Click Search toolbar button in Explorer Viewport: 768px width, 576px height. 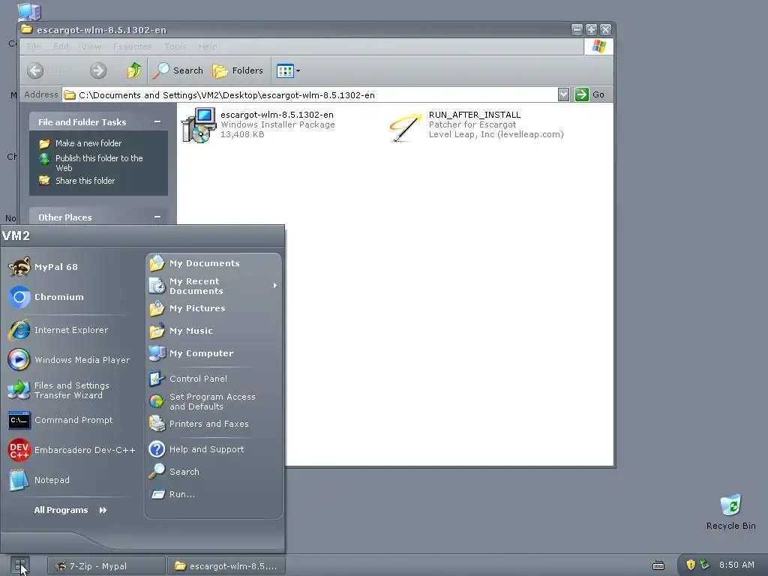click(177, 70)
